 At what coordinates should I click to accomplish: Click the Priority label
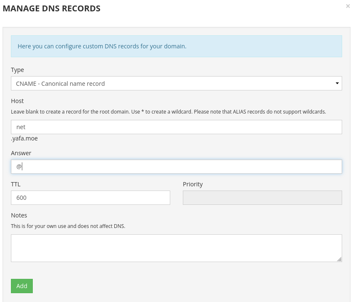coord(193,184)
